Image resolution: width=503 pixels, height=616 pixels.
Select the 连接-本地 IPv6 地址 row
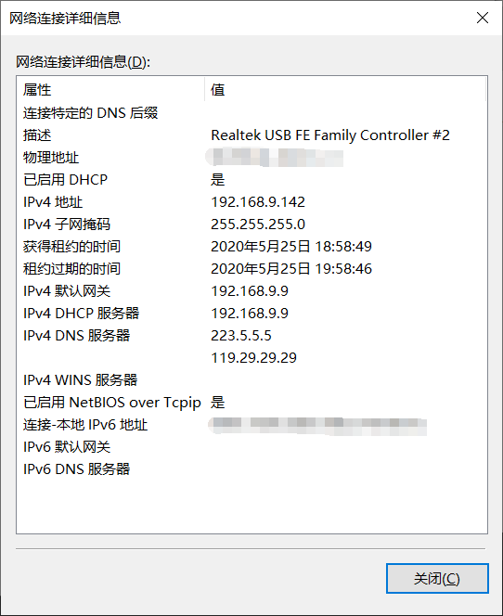(251, 425)
